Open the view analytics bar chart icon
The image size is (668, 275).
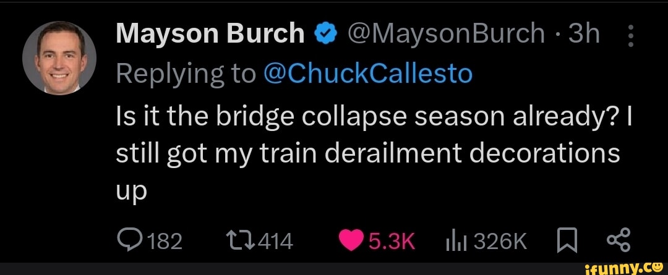456,239
